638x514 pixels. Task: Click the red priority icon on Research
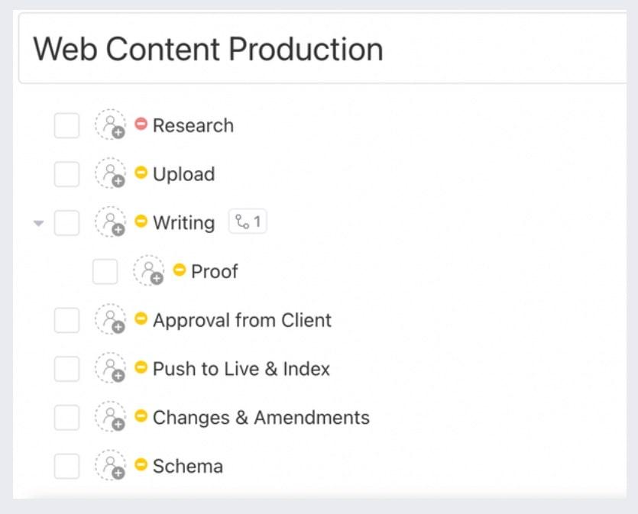coord(141,124)
